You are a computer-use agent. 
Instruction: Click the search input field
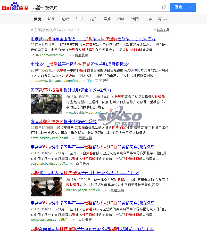point(95,7)
